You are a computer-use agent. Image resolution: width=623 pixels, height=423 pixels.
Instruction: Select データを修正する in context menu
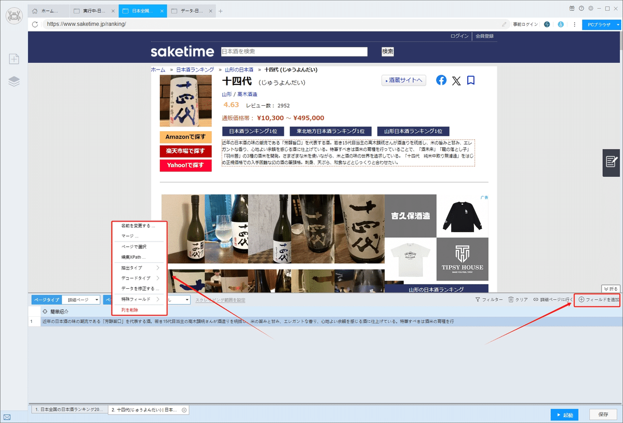(139, 288)
